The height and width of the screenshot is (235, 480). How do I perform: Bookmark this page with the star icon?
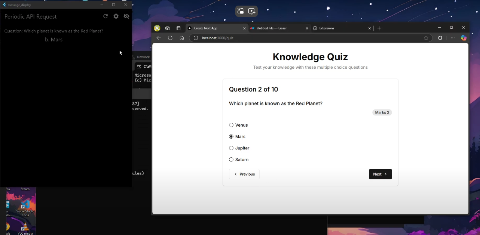[x=426, y=38]
